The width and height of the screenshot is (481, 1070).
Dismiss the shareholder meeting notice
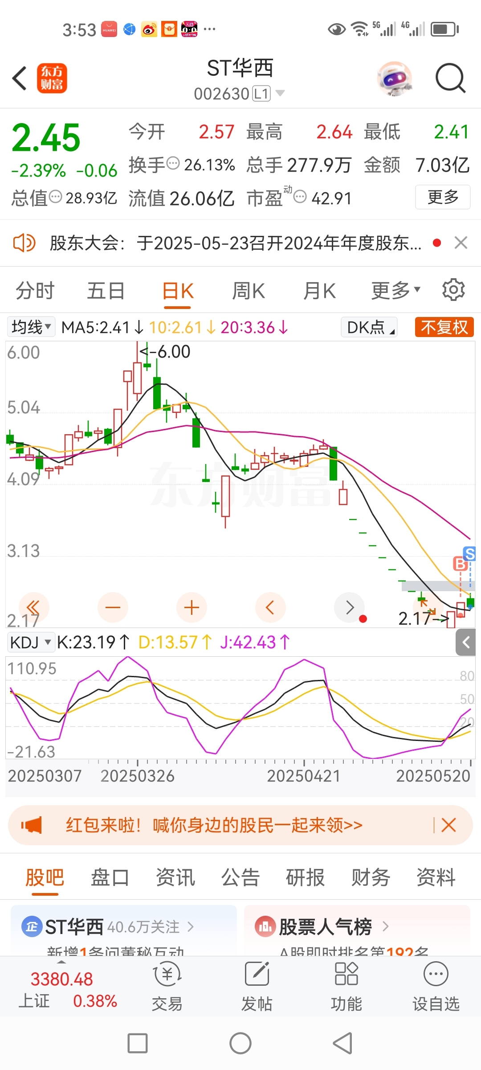pyautogui.click(x=461, y=243)
